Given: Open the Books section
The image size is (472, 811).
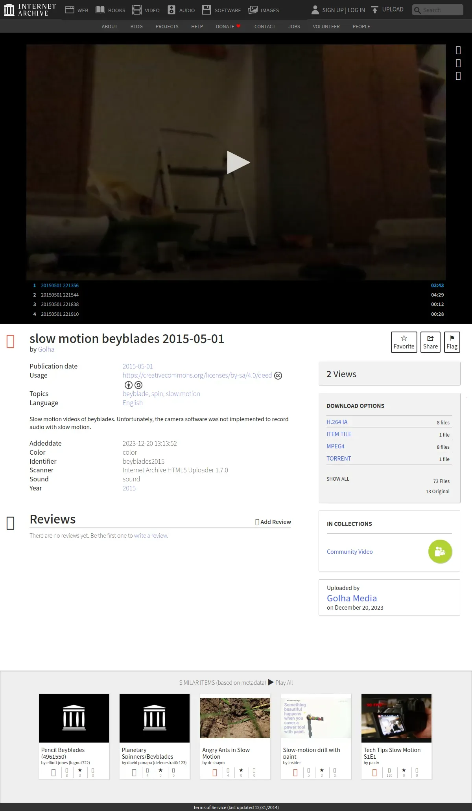Looking at the screenshot, I should pos(111,10).
